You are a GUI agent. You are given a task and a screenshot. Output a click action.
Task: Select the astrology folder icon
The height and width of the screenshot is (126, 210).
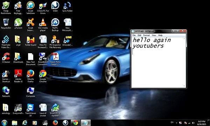pos(6,109)
